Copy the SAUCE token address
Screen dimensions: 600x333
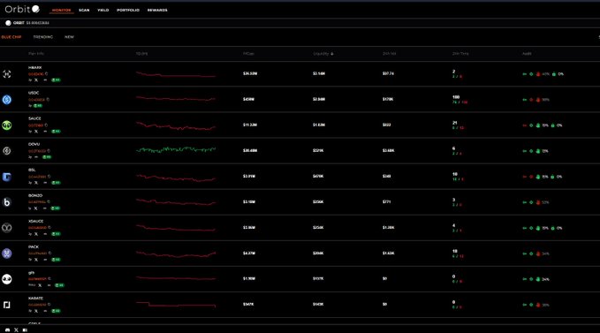click(x=46, y=125)
